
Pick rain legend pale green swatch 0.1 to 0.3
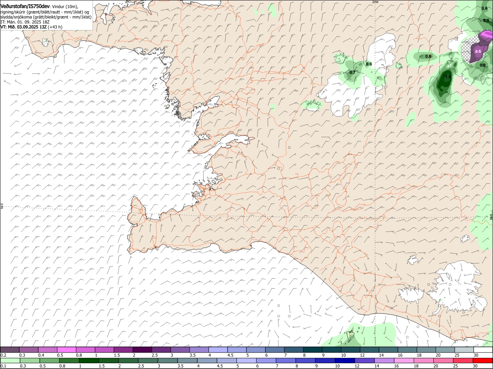[10, 361]
